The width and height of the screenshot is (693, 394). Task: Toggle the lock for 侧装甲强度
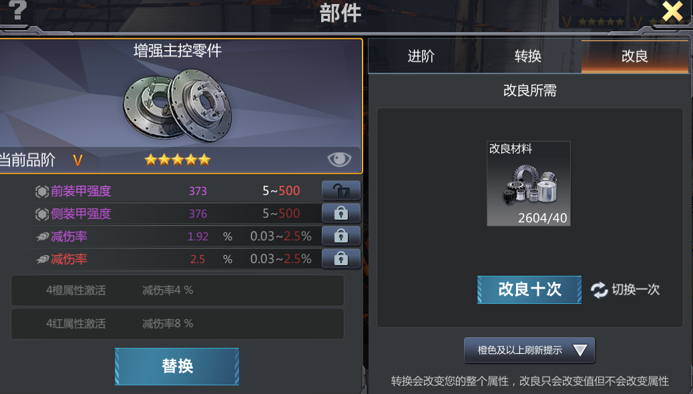click(x=340, y=214)
